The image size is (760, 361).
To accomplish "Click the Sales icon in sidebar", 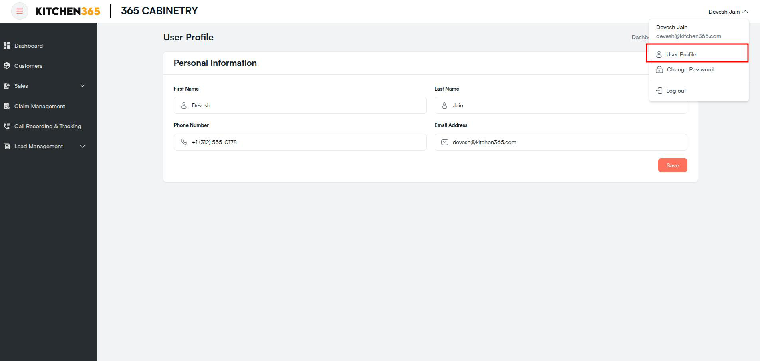I will click(x=7, y=86).
